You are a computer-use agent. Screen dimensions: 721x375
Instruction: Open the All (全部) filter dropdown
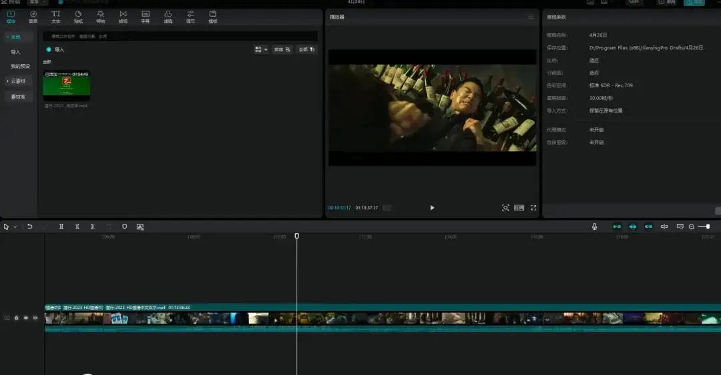tap(306, 49)
